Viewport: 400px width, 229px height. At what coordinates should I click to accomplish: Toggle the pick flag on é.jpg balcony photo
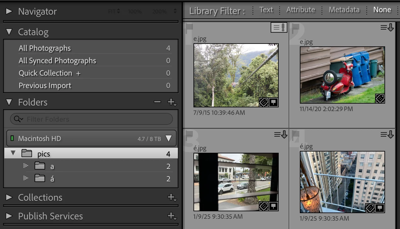(x=295, y=136)
